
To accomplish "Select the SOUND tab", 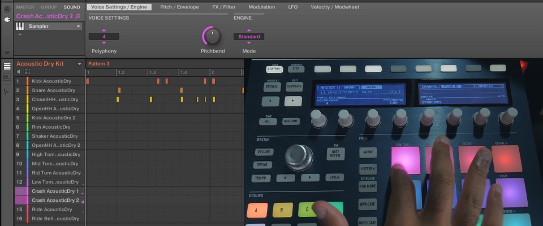I will click(x=72, y=7).
